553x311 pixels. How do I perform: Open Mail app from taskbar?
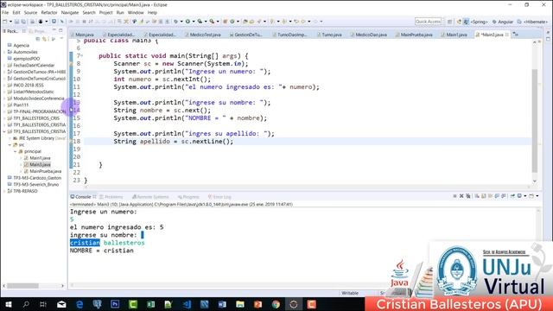[61, 304]
